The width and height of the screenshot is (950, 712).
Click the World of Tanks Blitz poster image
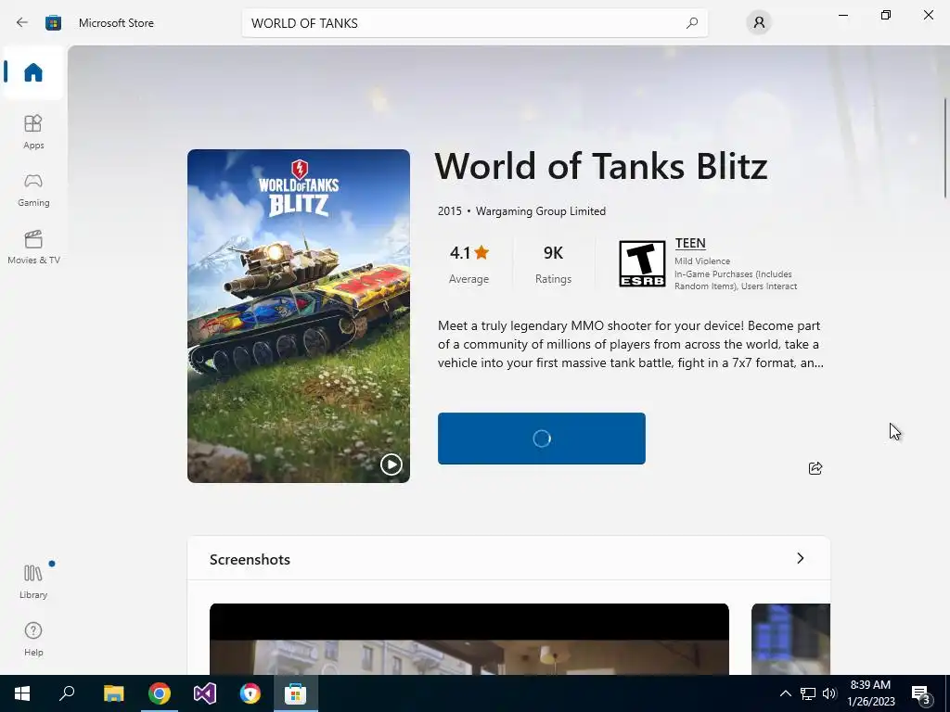point(298,315)
